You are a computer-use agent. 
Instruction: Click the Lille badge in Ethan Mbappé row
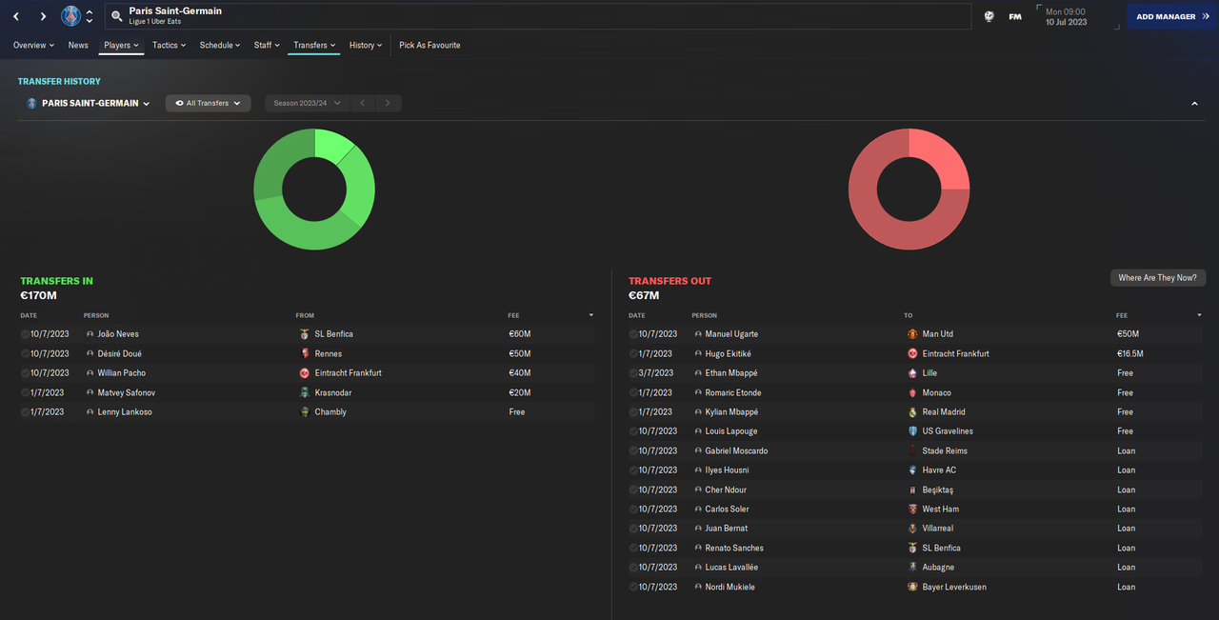[913, 373]
